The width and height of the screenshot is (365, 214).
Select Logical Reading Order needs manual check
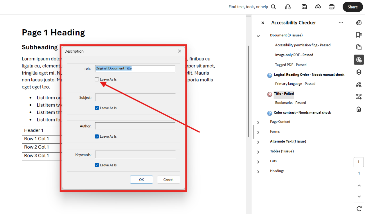click(309, 75)
